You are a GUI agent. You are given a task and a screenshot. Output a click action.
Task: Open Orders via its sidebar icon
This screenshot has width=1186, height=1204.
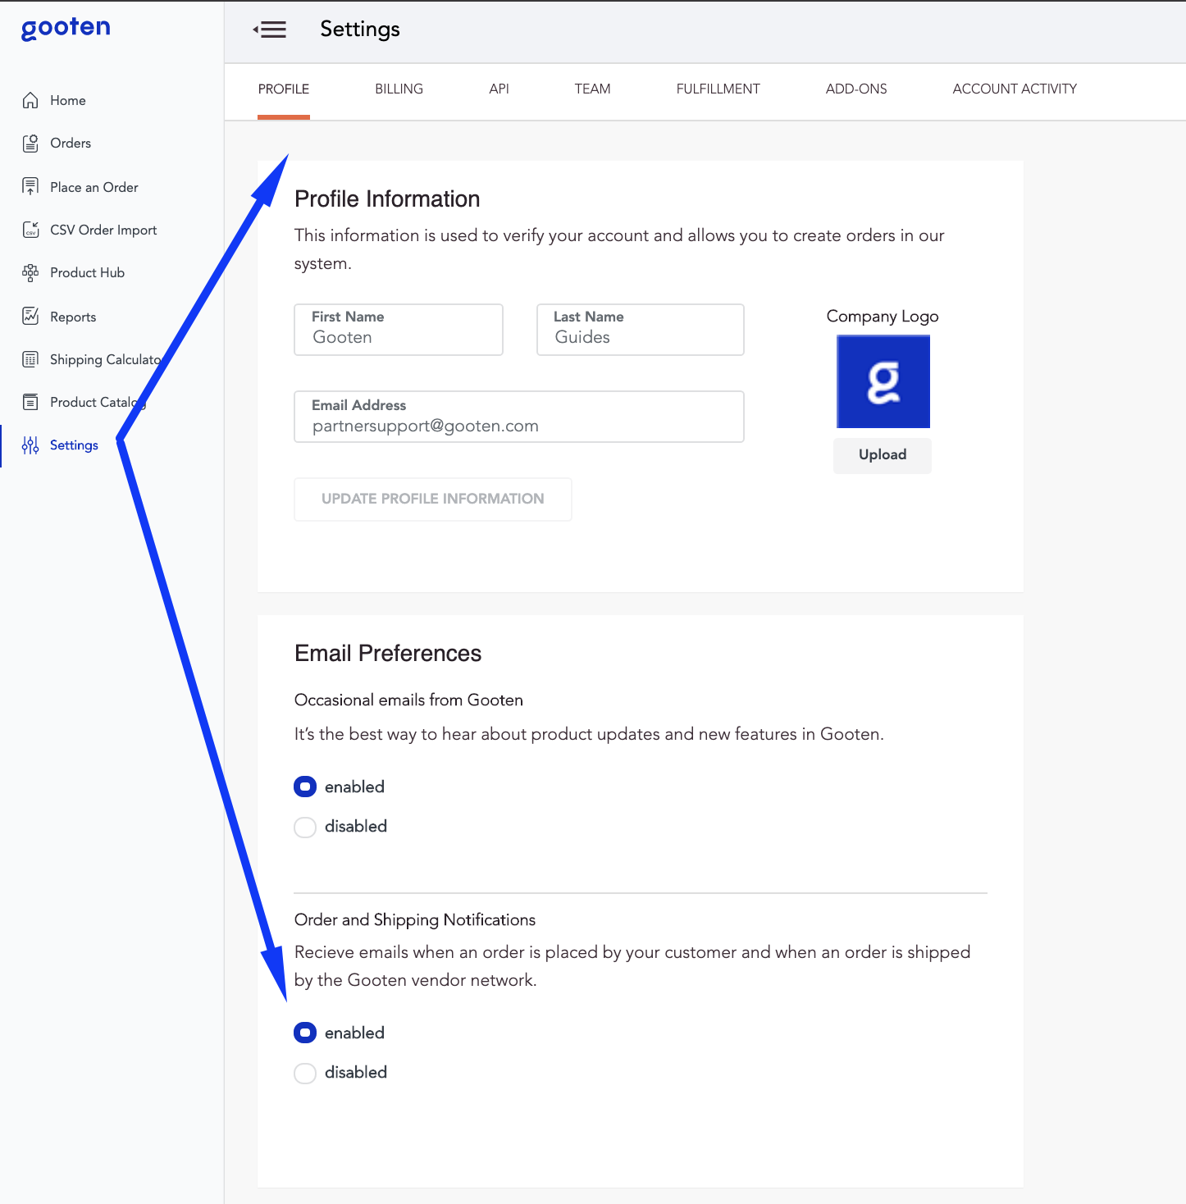[x=30, y=144]
